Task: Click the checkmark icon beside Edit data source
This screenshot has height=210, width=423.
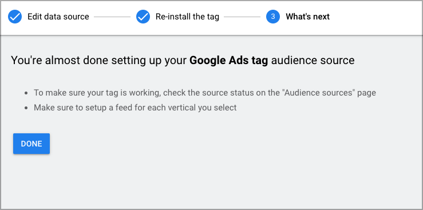Action: click(x=15, y=17)
